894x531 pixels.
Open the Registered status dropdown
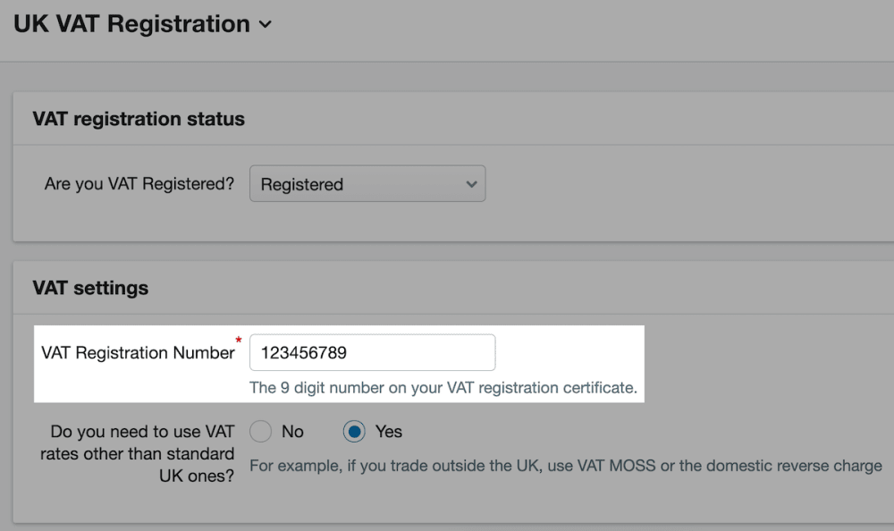pyautogui.click(x=367, y=184)
